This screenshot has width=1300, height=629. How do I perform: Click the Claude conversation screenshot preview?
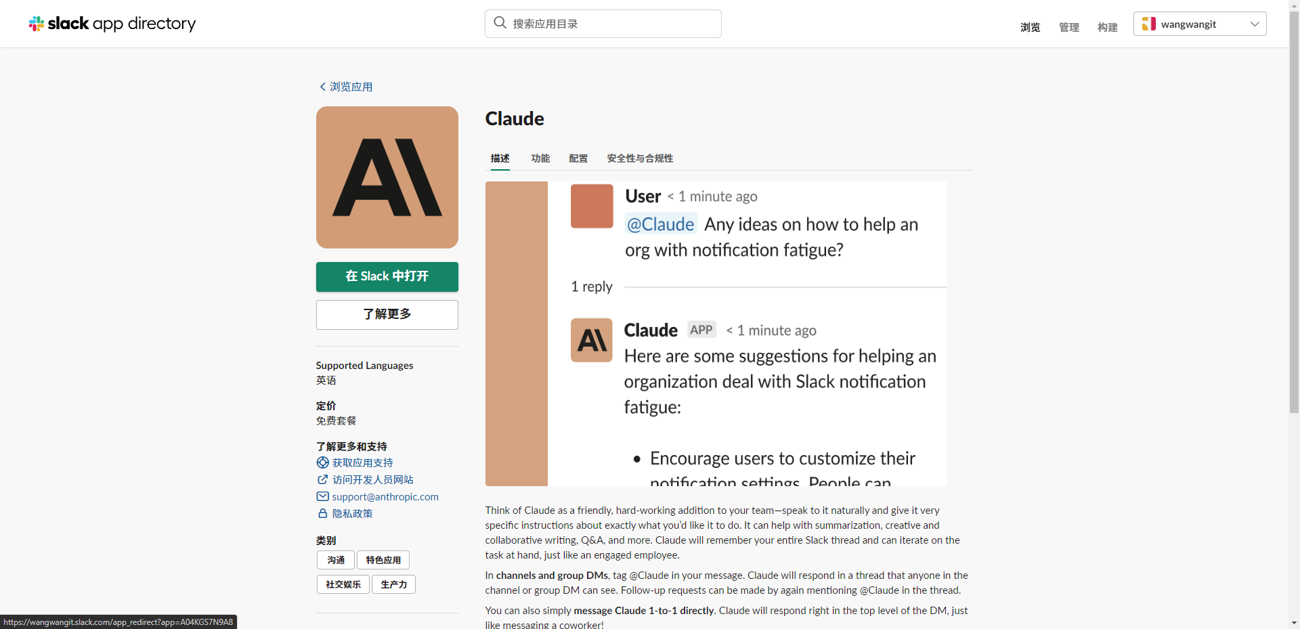coord(716,333)
